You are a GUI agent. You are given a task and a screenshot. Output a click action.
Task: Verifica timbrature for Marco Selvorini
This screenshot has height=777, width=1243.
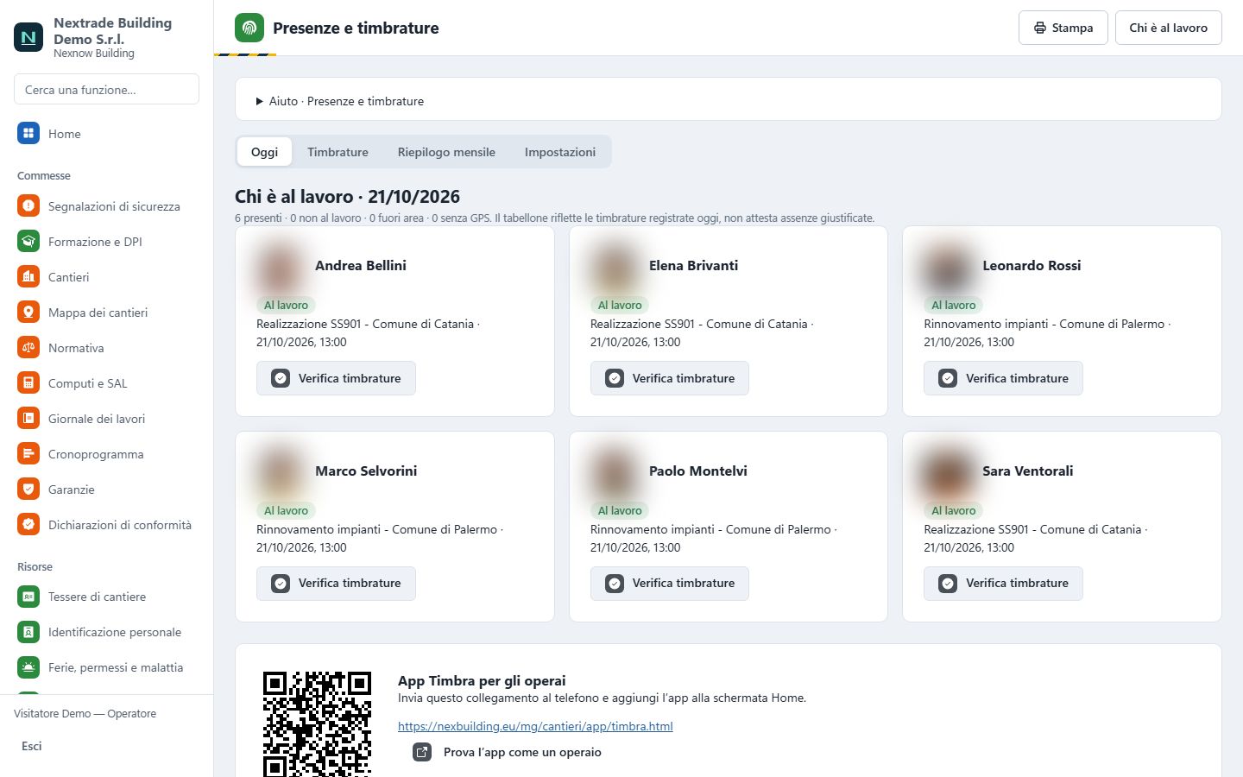pos(336,584)
